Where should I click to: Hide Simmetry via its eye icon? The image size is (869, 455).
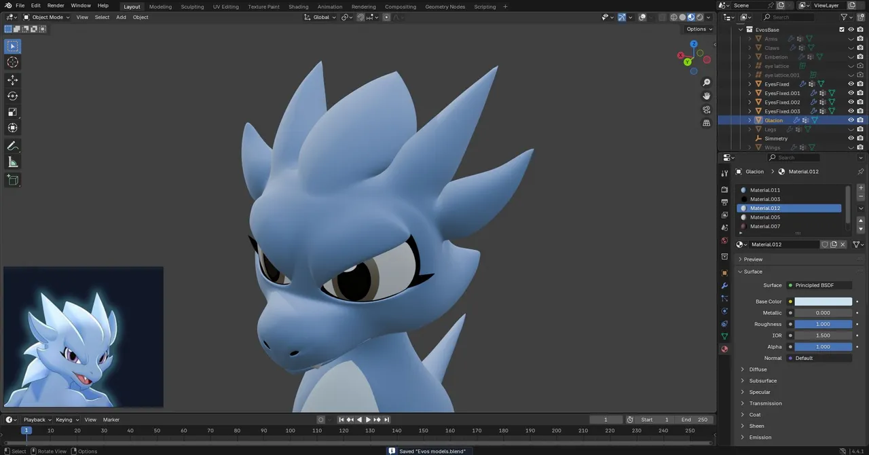[x=851, y=139]
